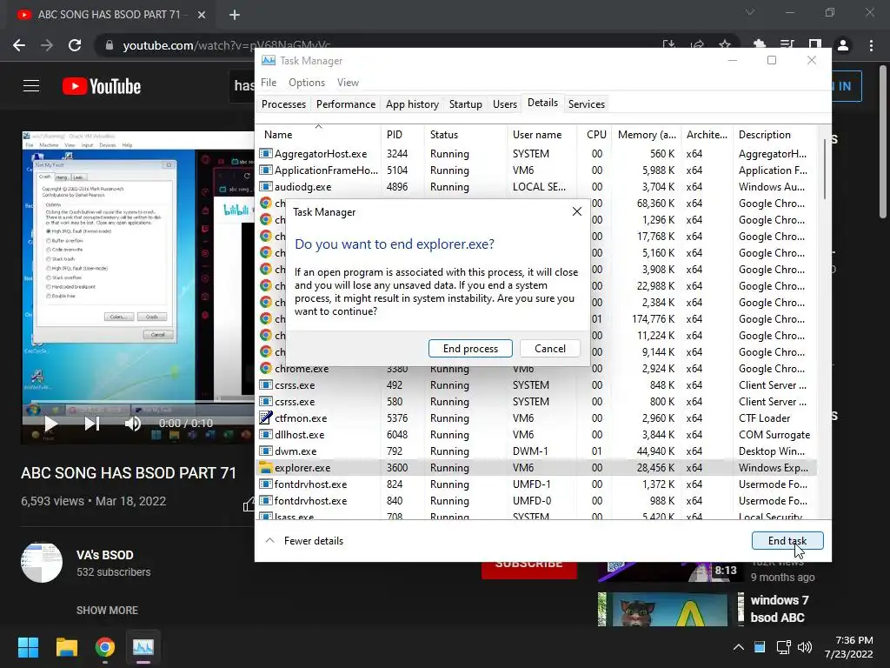
Task: Switch to the Users tab
Action: pyautogui.click(x=505, y=104)
